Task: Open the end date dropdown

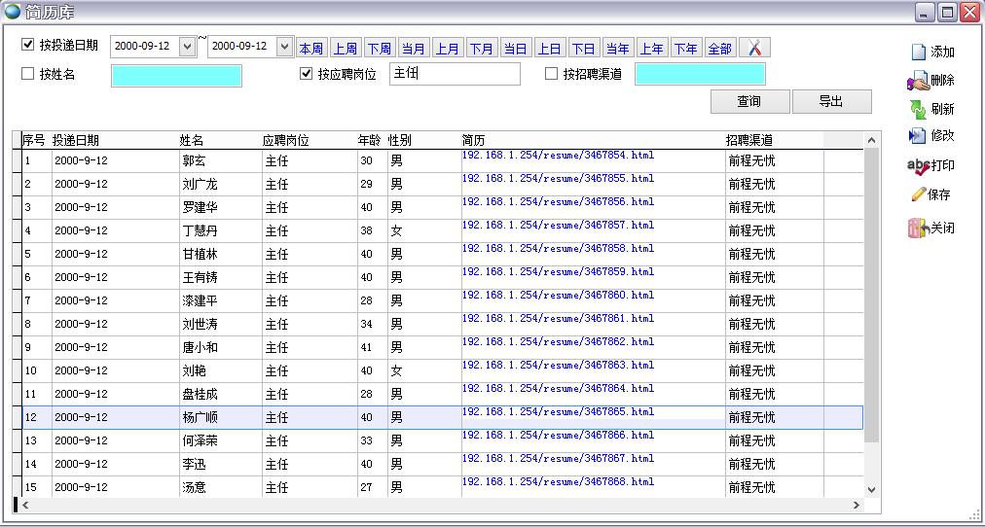Action: click(284, 47)
